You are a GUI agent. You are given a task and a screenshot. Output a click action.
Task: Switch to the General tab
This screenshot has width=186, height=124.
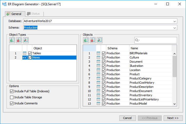[x=14, y=14]
